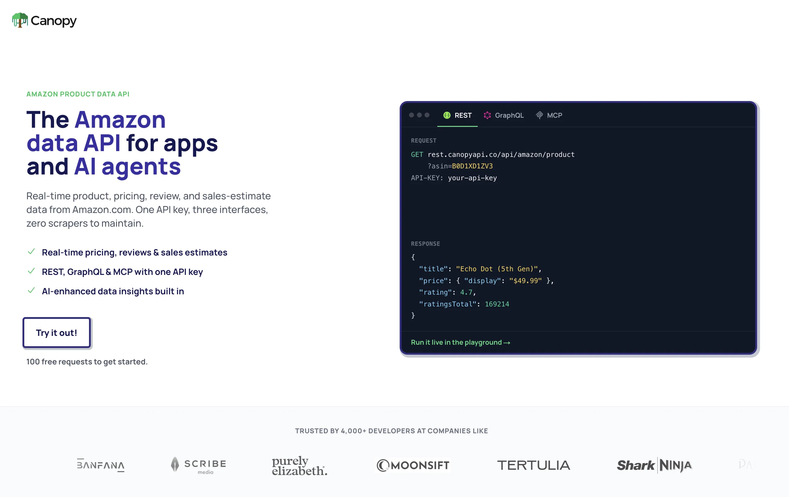Click the MCP tab icon

coord(539,115)
